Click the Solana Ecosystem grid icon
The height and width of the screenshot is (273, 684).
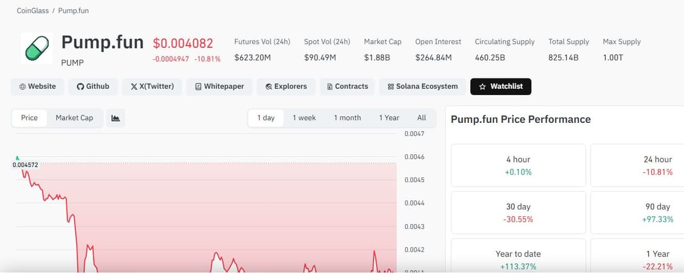(390, 86)
